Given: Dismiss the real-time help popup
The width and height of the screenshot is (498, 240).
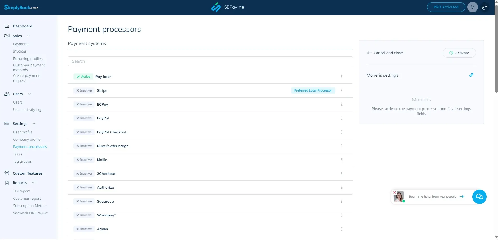Looking at the screenshot, I should [x=395, y=192].
